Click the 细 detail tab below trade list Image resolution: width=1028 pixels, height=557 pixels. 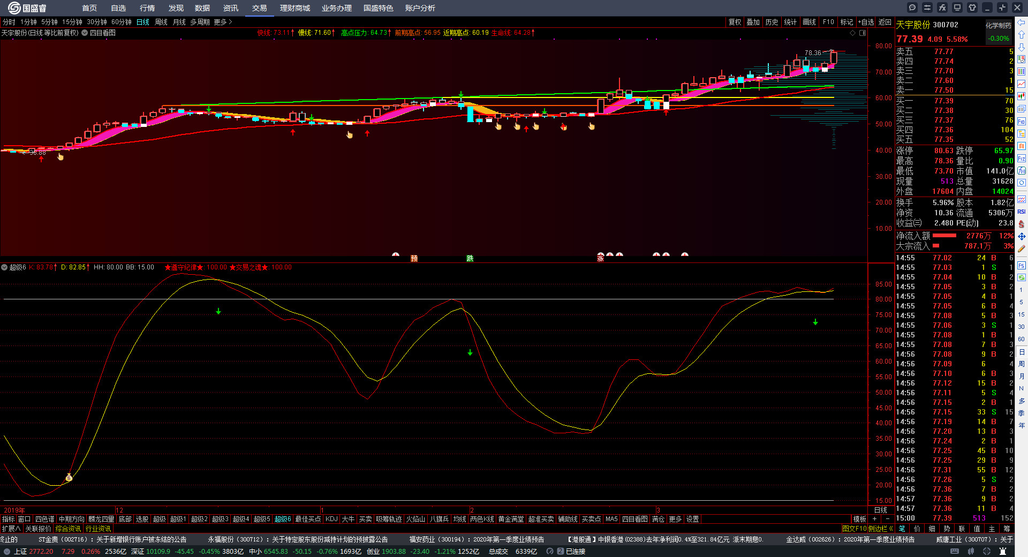click(x=932, y=529)
